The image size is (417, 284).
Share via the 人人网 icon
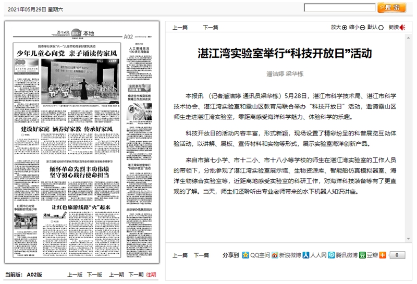pyautogui.click(x=306, y=255)
